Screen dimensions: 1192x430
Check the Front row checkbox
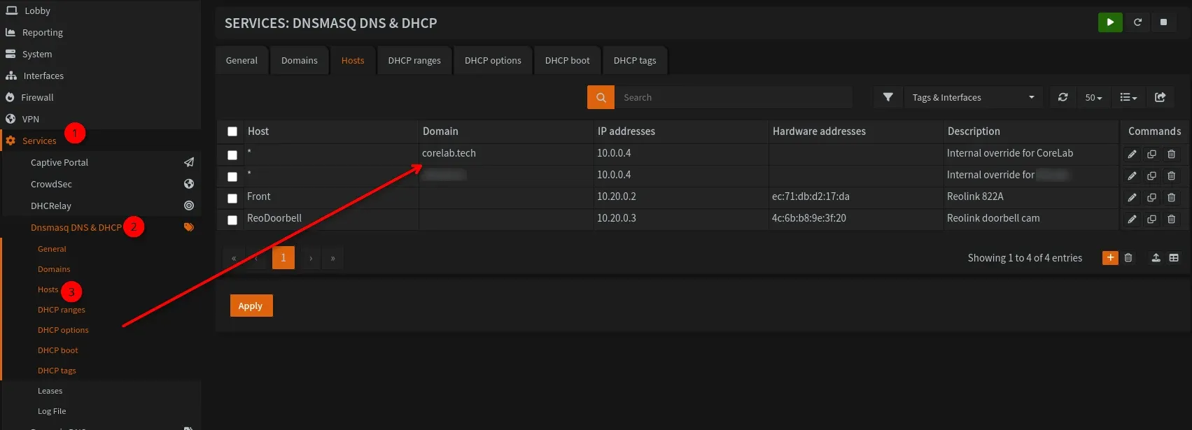click(232, 199)
